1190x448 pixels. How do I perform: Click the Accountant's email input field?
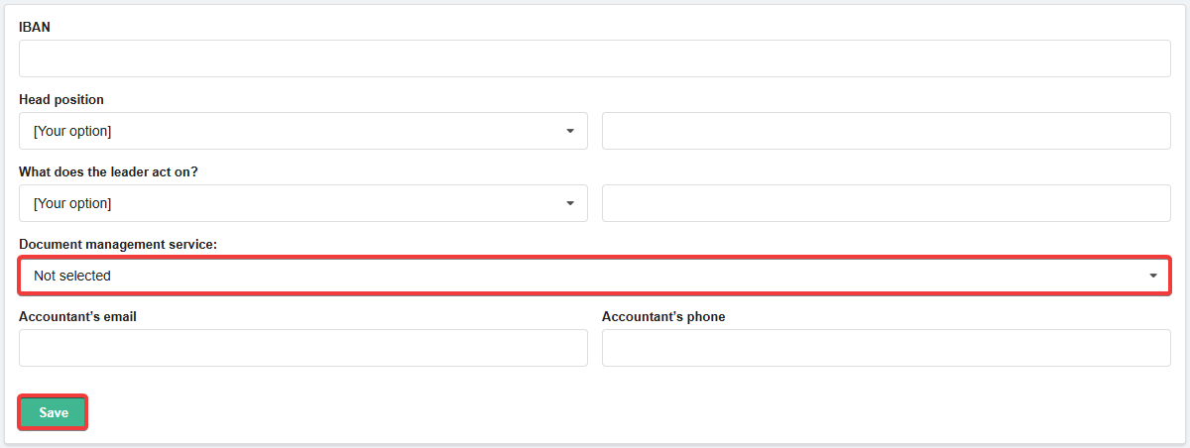click(x=302, y=348)
